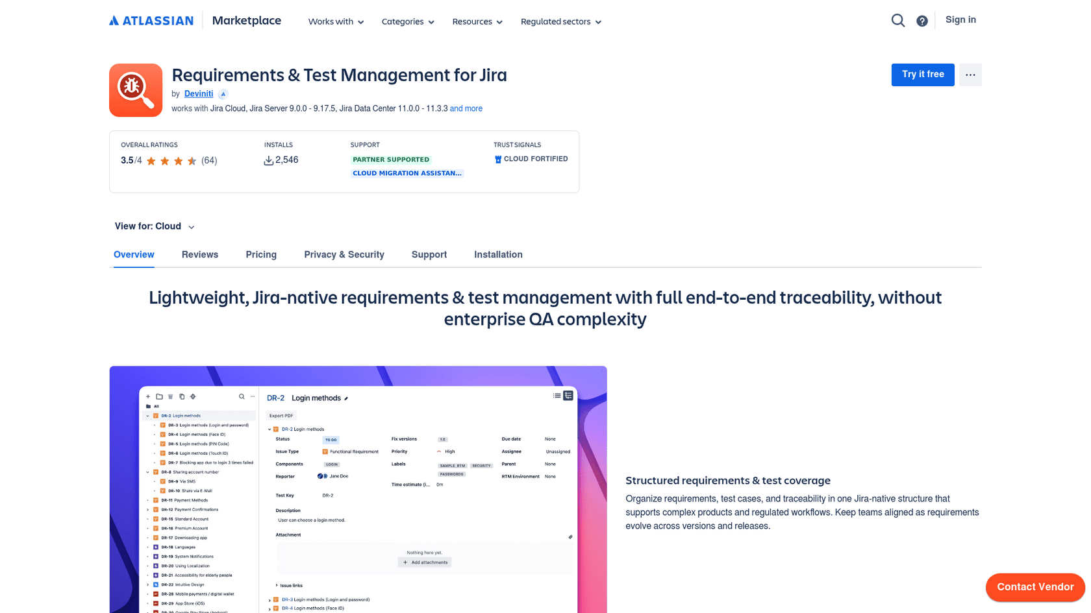Search the Marketplace using the magnifier icon
This screenshot has height=613, width=1091.
(898, 20)
